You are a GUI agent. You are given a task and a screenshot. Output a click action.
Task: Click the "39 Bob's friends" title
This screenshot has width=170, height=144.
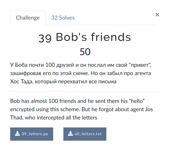point(85,38)
